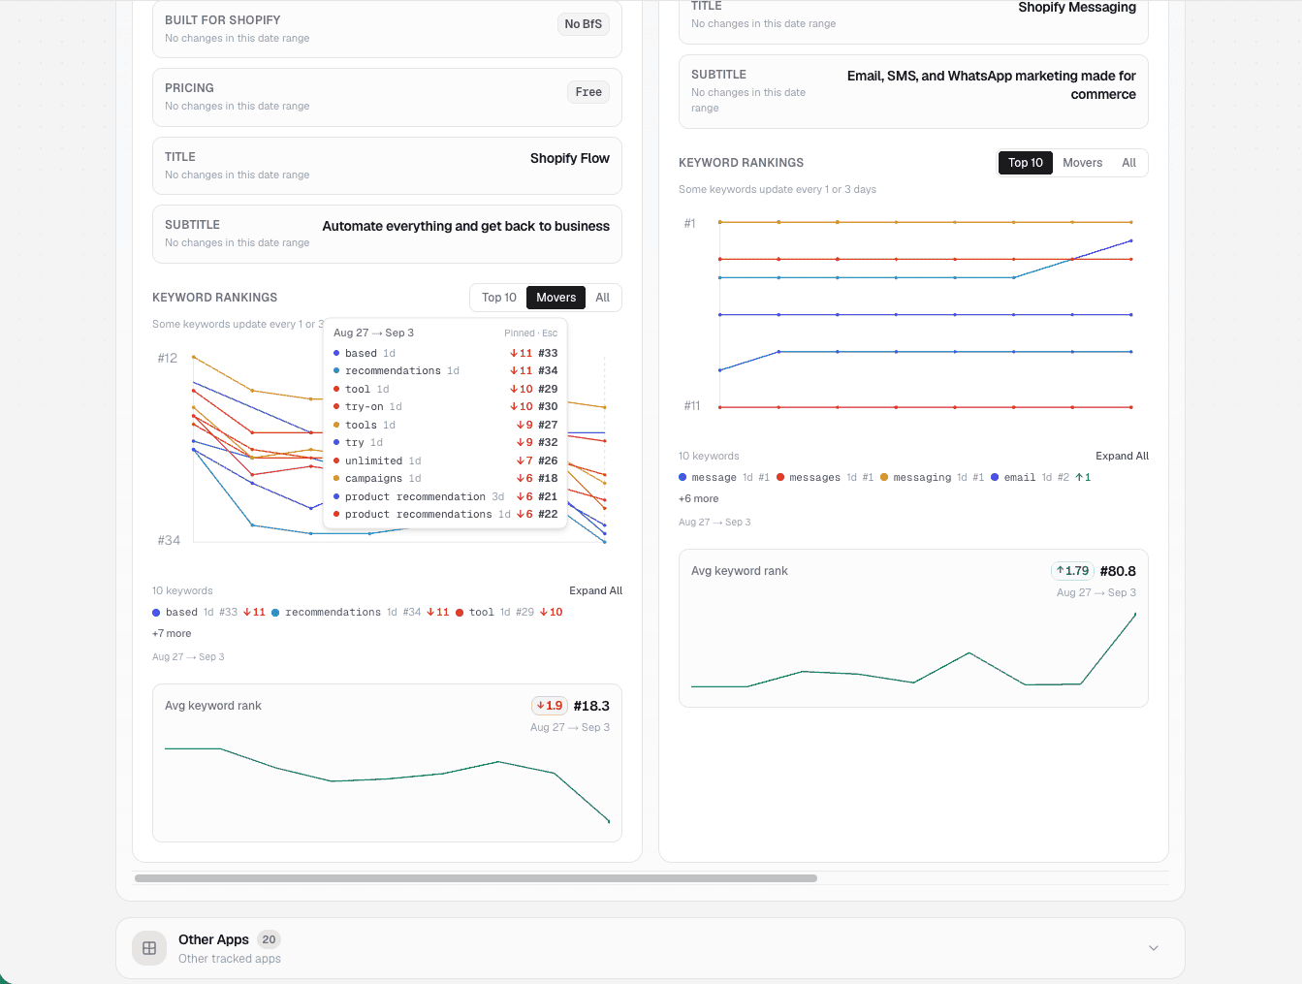1302x984 pixels.
Task: Expand All keywords under Shopify Messaging chart
Action: click(1123, 456)
